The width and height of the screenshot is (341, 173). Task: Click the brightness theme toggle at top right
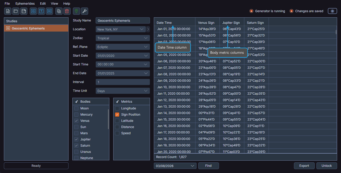[x=332, y=11]
